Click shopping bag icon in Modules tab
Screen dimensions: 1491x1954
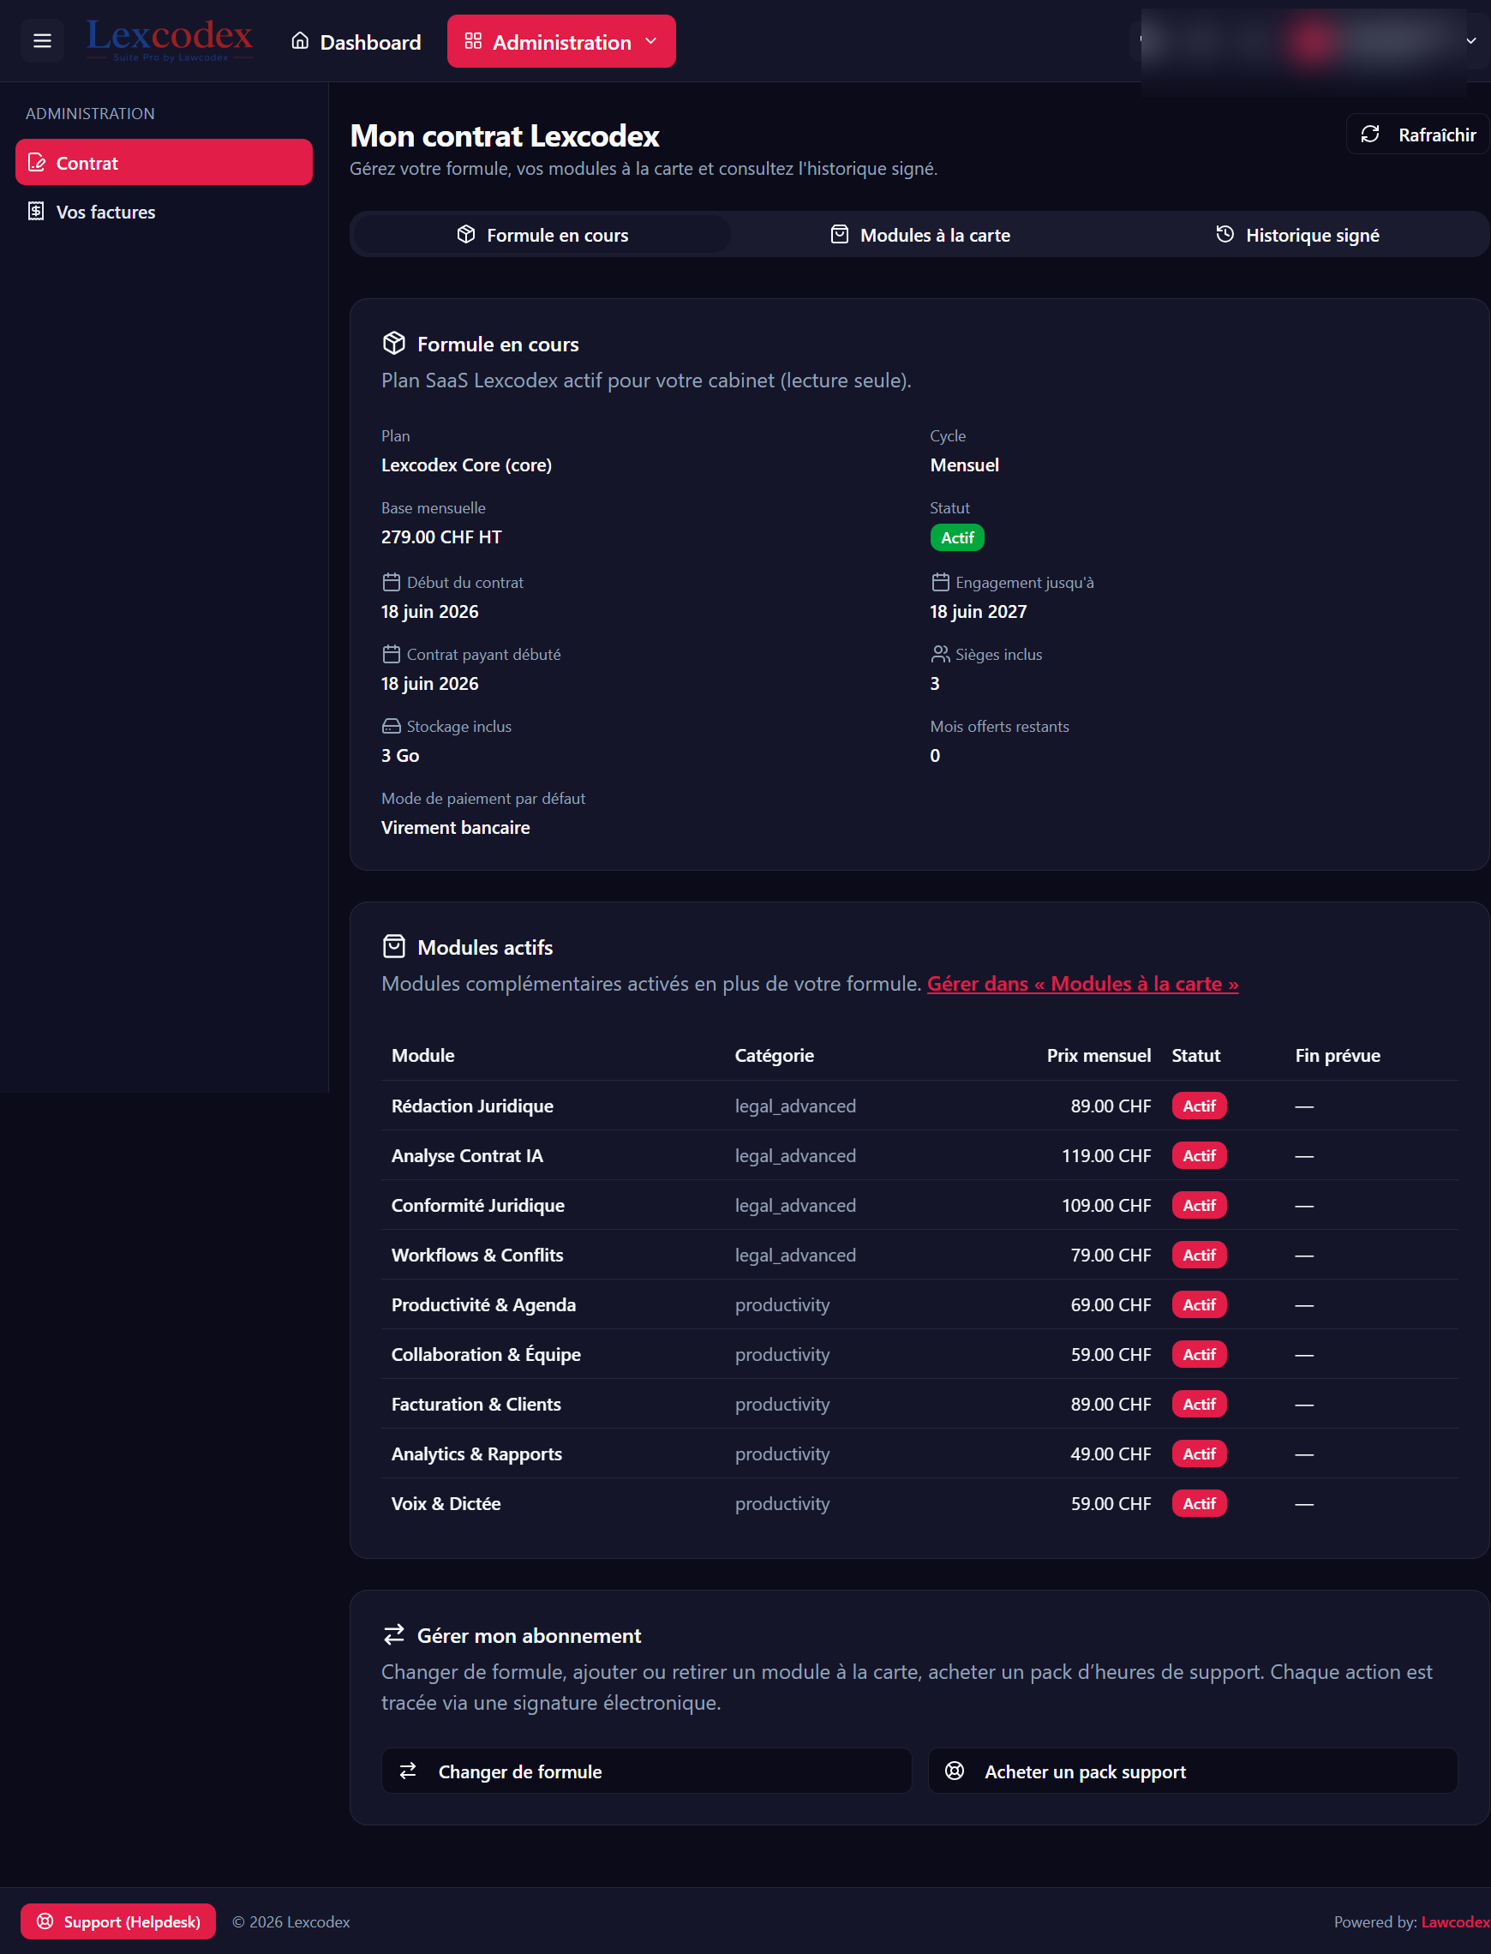(840, 233)
